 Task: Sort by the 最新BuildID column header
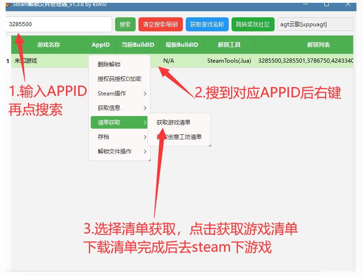click(x=181, y=45)
